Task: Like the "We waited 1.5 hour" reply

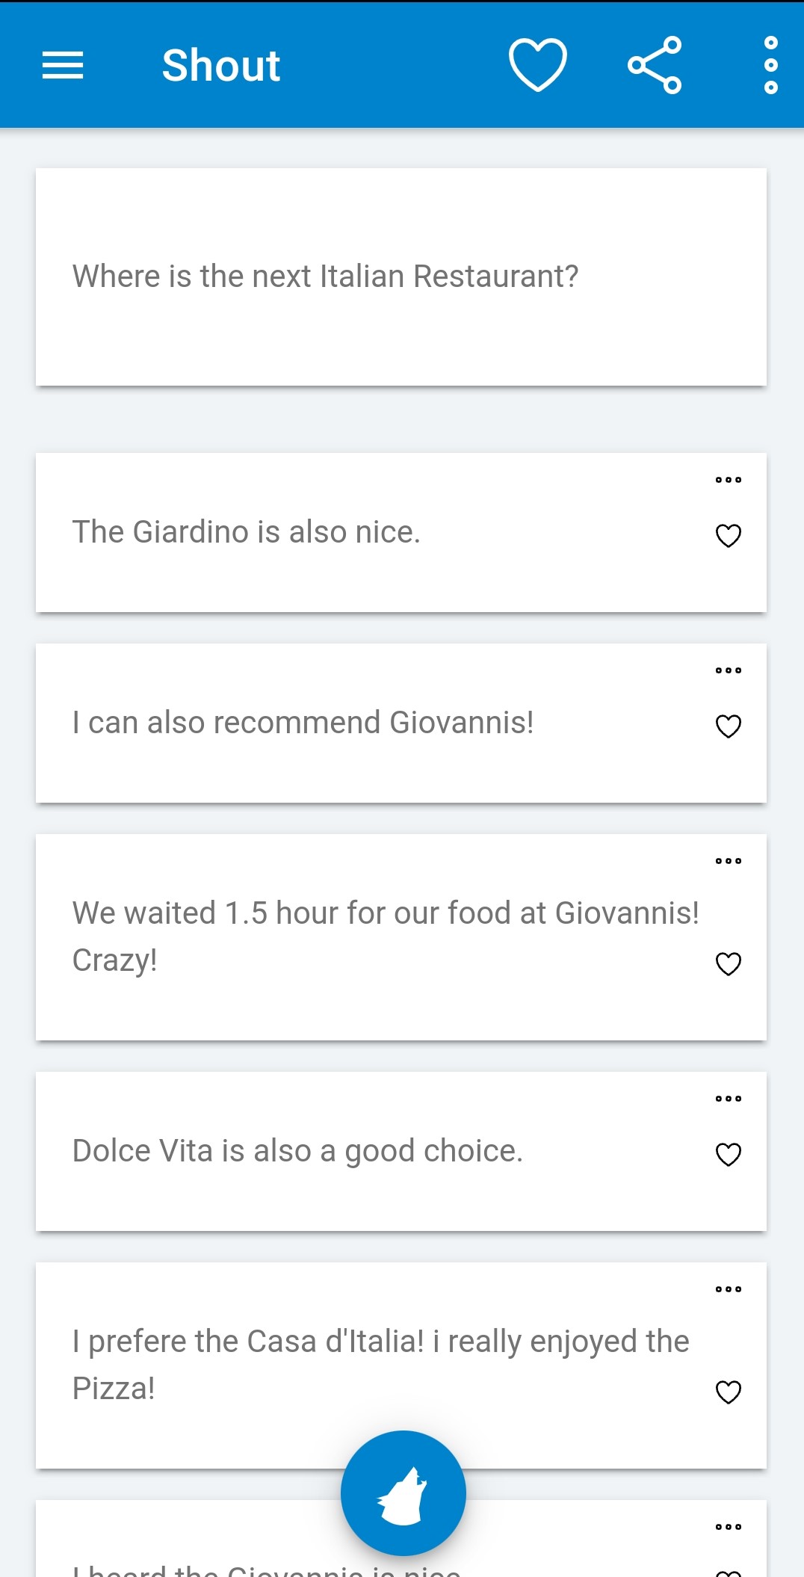Action: coord(728,964)
